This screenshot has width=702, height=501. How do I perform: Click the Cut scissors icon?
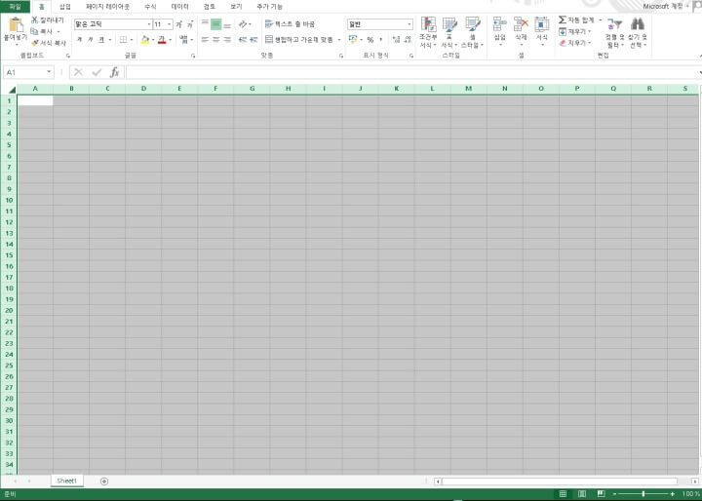[x=34, y=20]
